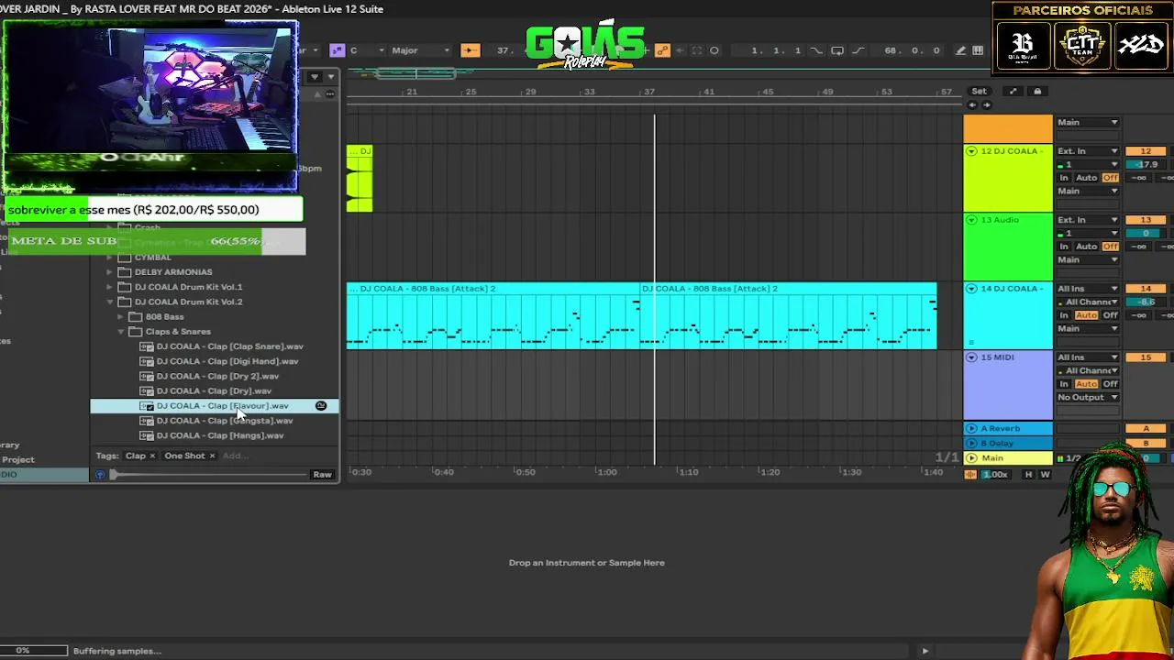Image resolution: width=1174 pixels, height=660 pixels.
Task: Click the 14 DJ COALA cyan track header
Action: coord(1008,316)
